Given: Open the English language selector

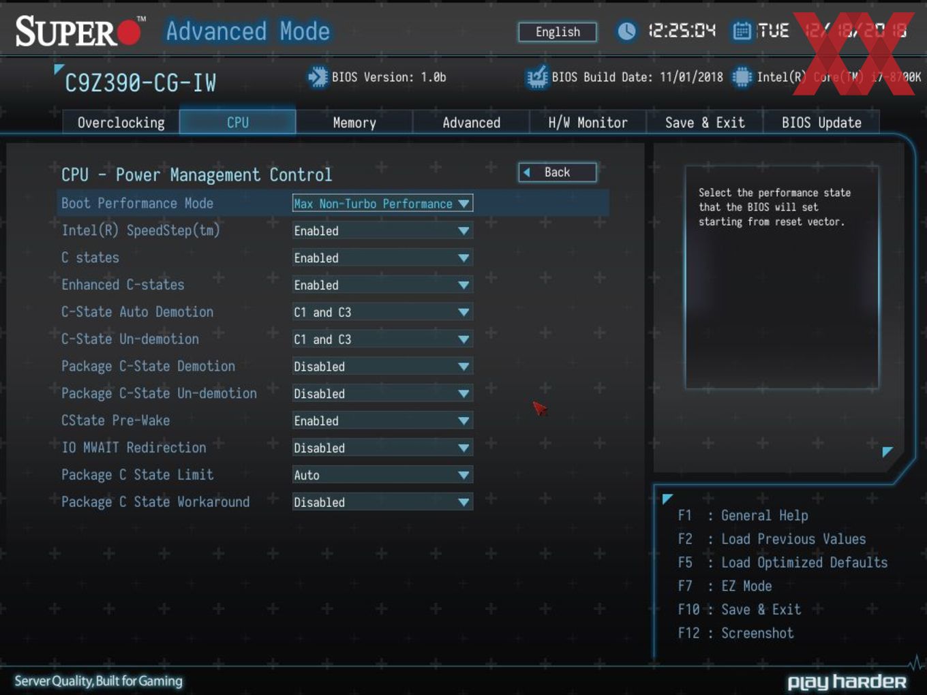Looking at the screenshot, I should coord(558,32).
